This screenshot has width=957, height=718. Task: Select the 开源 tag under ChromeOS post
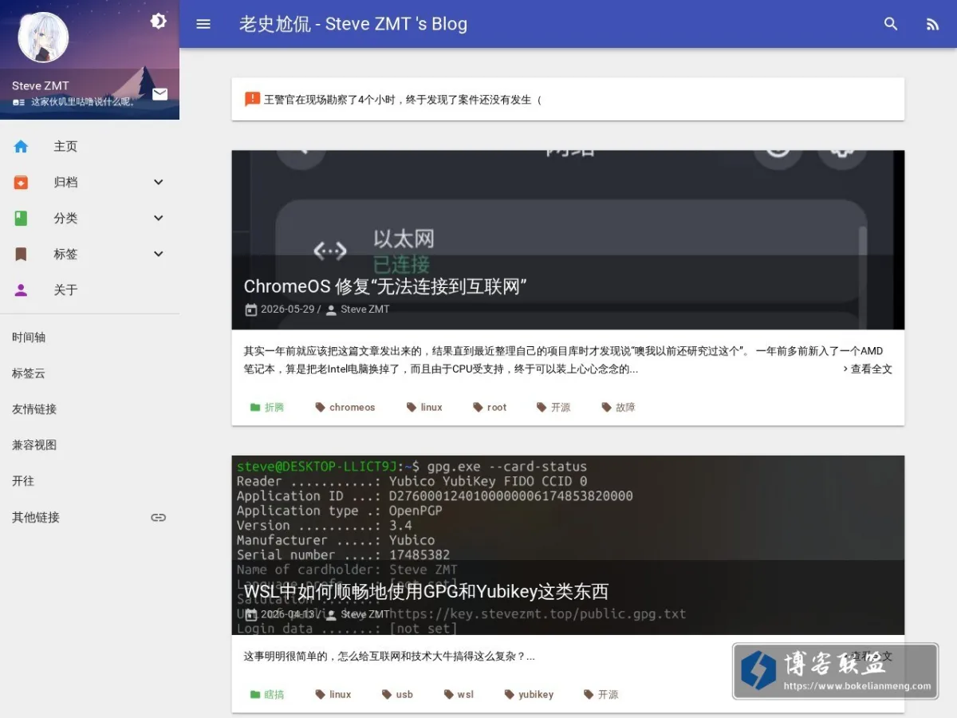[x=553, y=408]
